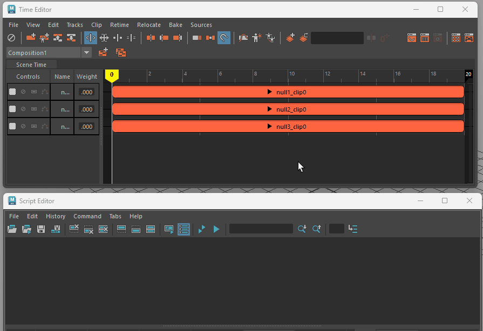The height and width of the screenshot is (331, 483).
Task: Open the Composition1 dropdown
Action: click(86, 52)
